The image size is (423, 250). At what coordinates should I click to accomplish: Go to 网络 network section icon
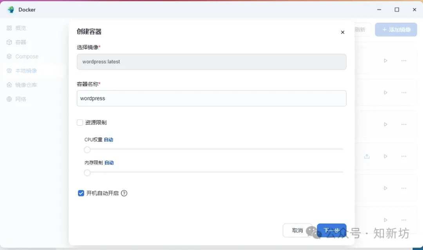click(x=9, y=99)
